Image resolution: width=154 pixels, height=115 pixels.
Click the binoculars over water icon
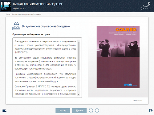[16, 26]
